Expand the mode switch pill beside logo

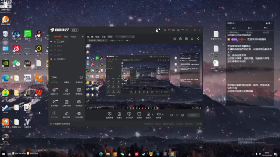coord(75,30)
